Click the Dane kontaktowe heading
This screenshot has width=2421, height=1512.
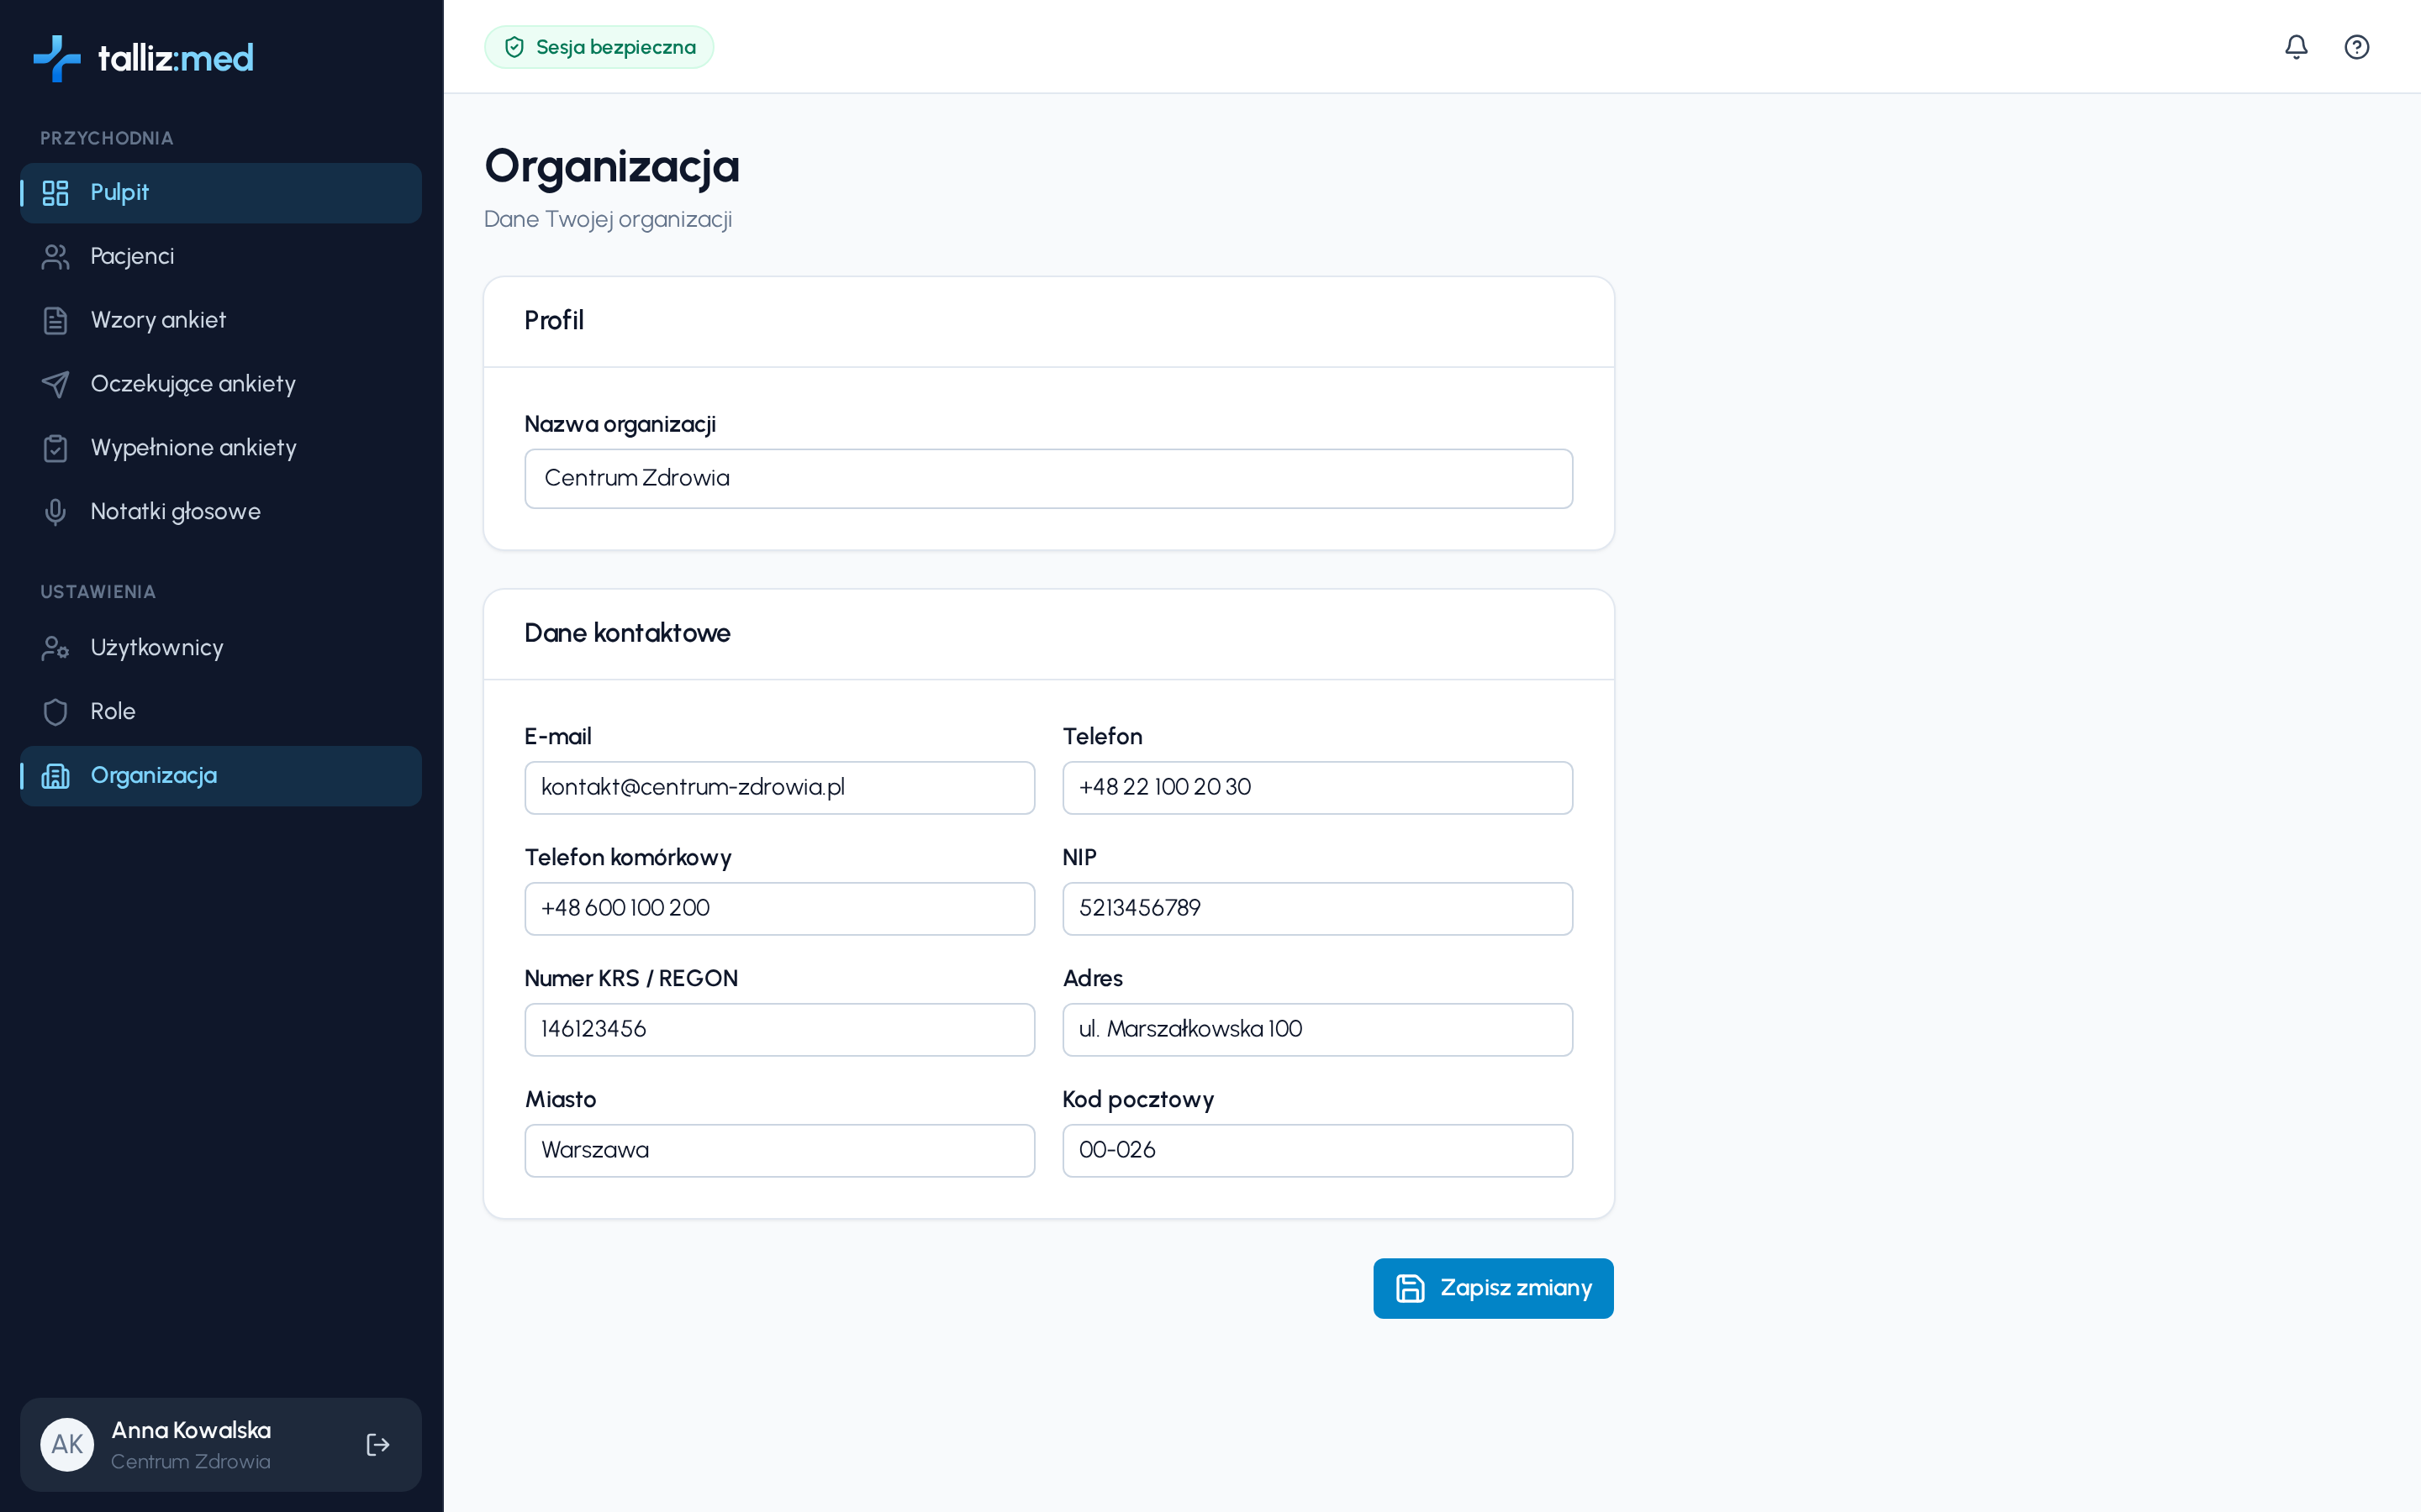(x=627, y=633)
